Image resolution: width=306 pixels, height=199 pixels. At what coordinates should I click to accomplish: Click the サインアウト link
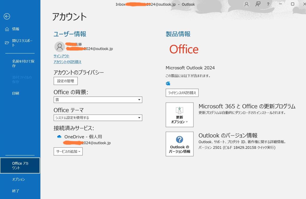point(61,56)
